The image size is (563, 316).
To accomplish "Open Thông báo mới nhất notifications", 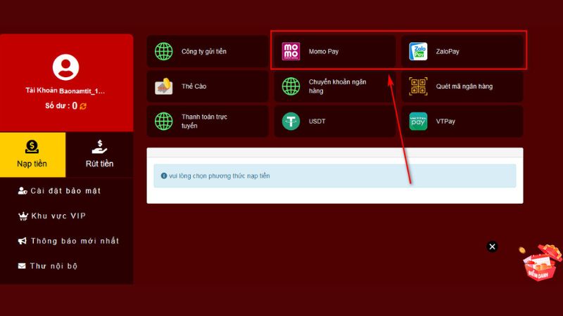I will click(68, 241).
